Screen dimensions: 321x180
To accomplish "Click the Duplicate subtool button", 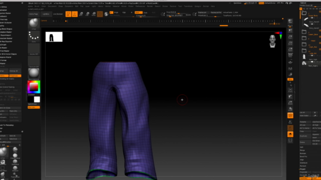I will click(x=305, y=136).
